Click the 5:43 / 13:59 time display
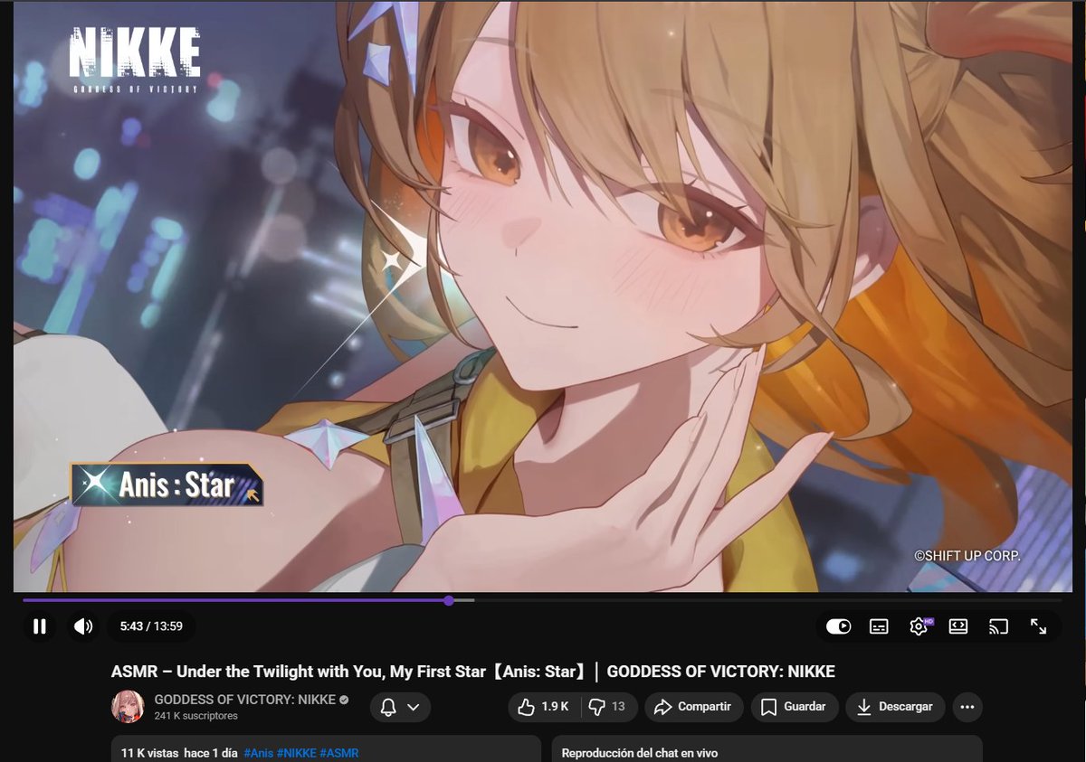The height and width of the screenshot is (762, 1086). (x=151, y=626)
